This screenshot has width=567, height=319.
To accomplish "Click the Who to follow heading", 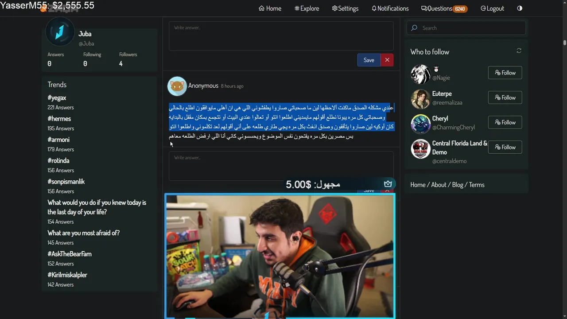I will click(430, 52).
